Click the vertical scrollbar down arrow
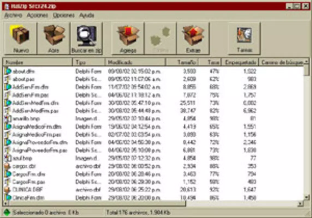 pos(307,197)
